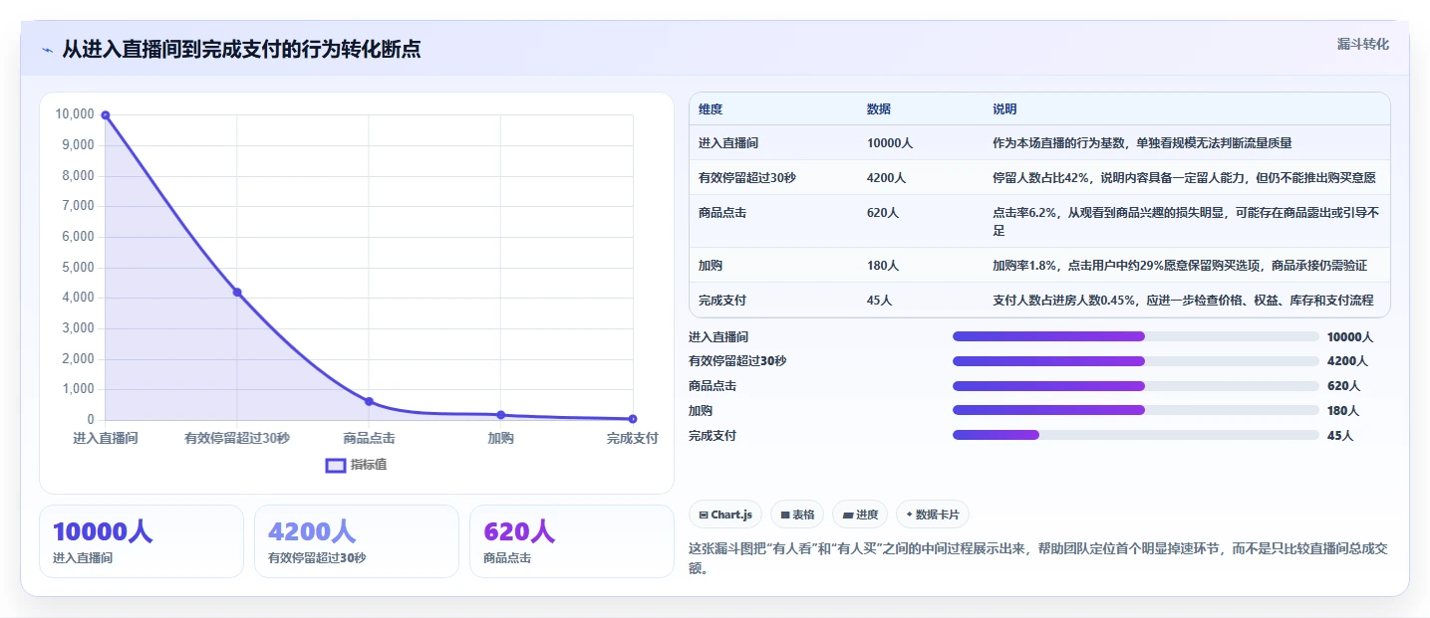Select the 商品点击 data point on the chart
This screenshot has height=618, width=1430.
click(369, 401)
